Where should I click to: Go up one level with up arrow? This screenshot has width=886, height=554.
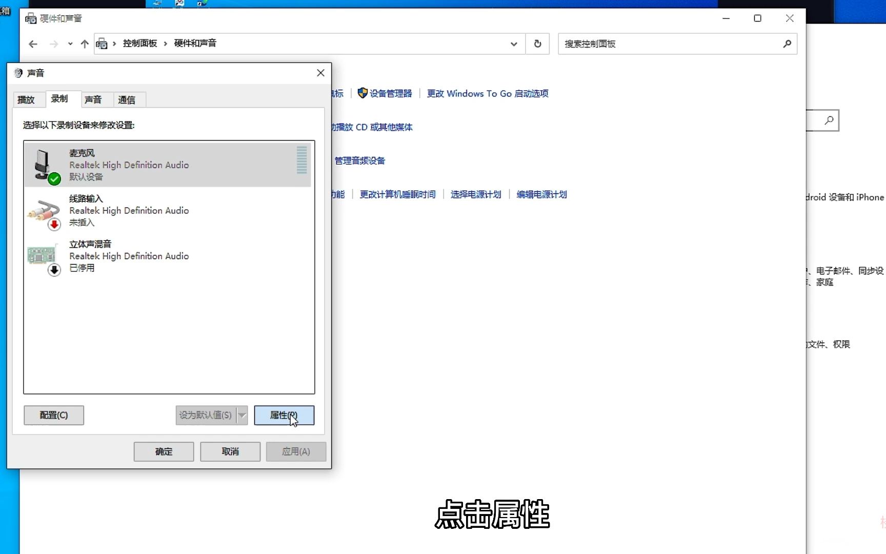85,44
